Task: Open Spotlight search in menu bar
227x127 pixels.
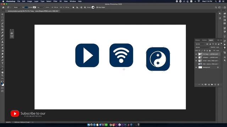Action: 216,1
